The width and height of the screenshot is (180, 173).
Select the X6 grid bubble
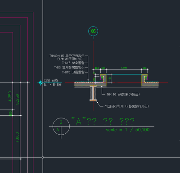click(93, 31)
